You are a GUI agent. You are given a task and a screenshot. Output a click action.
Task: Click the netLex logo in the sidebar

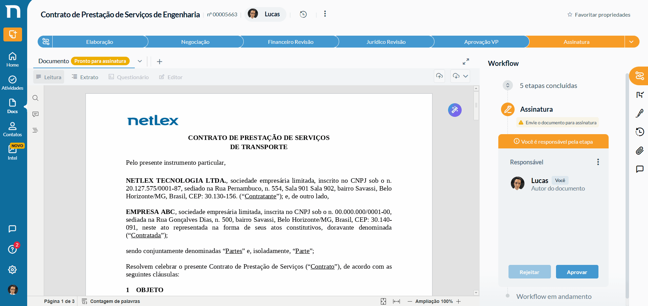point(13,12)
